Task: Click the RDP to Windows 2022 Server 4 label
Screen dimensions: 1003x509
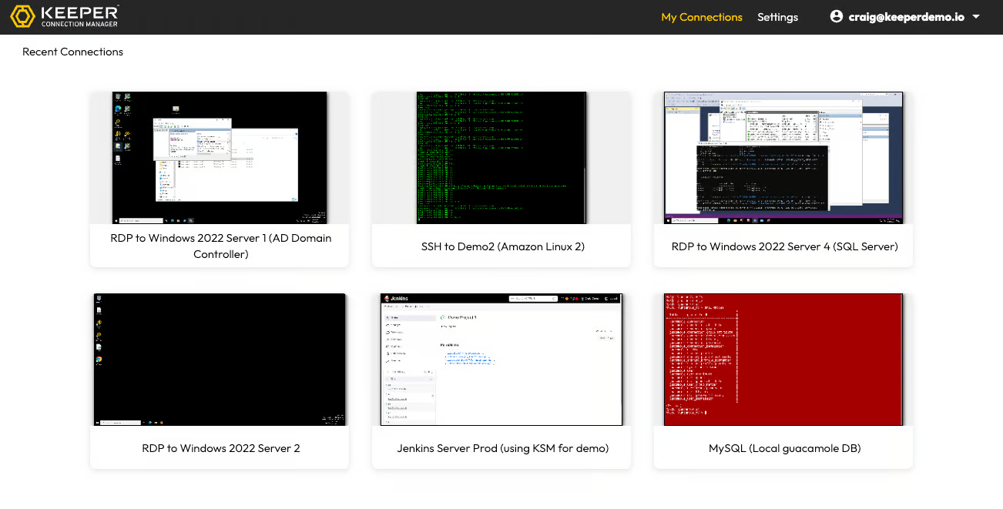Action: [x=784, y=246]
